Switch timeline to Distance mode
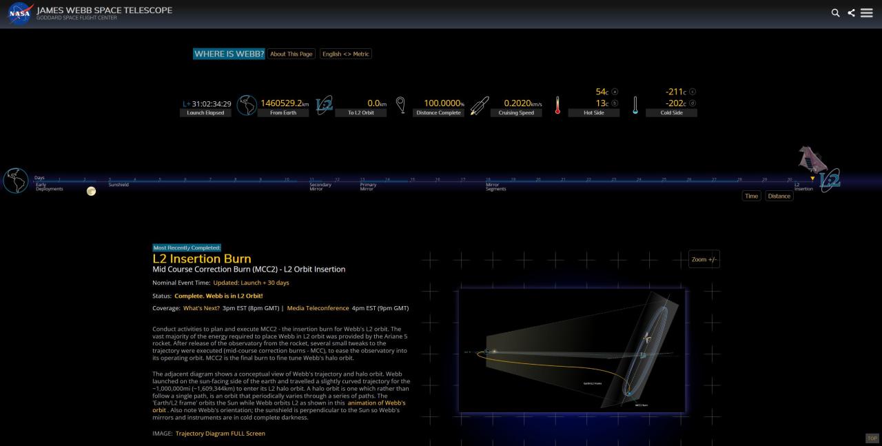Screen dimensions: 882x446 point(779,196)
